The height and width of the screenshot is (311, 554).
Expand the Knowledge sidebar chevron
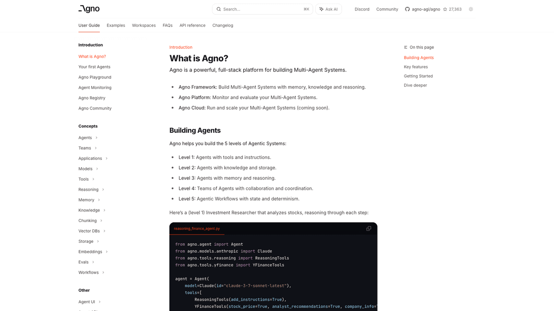pyautogui.click(x=104, y=211)
